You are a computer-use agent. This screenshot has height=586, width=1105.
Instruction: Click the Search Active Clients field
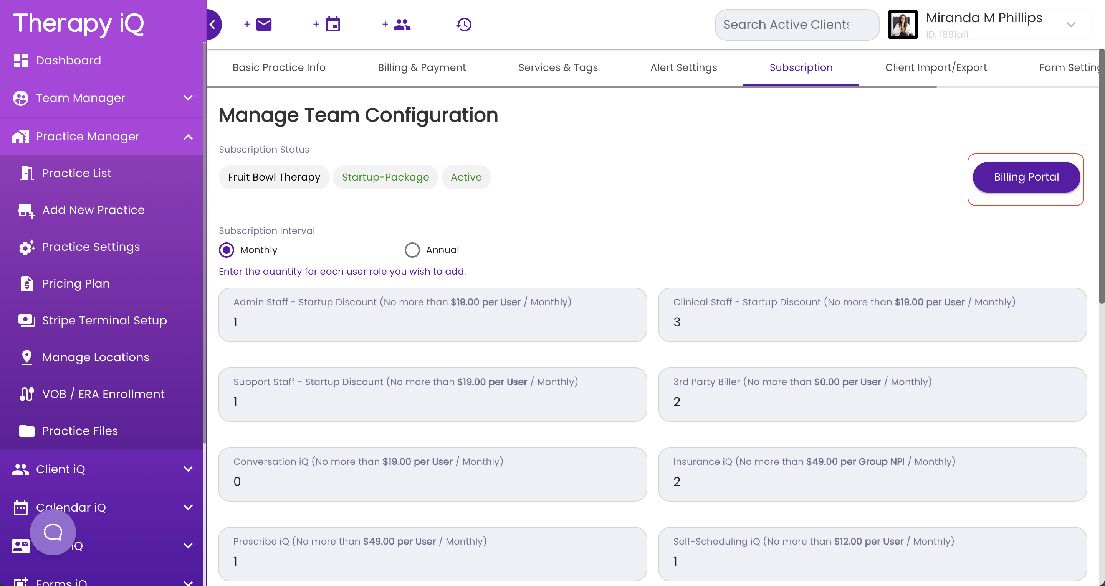pyautogui.click(x=797, y=25)
